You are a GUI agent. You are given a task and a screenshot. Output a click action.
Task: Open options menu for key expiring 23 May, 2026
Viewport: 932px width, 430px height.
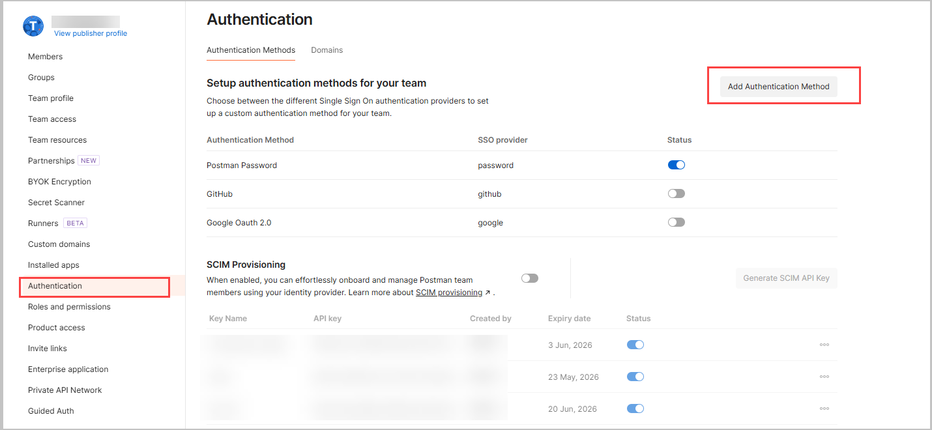tap(824, 377)
